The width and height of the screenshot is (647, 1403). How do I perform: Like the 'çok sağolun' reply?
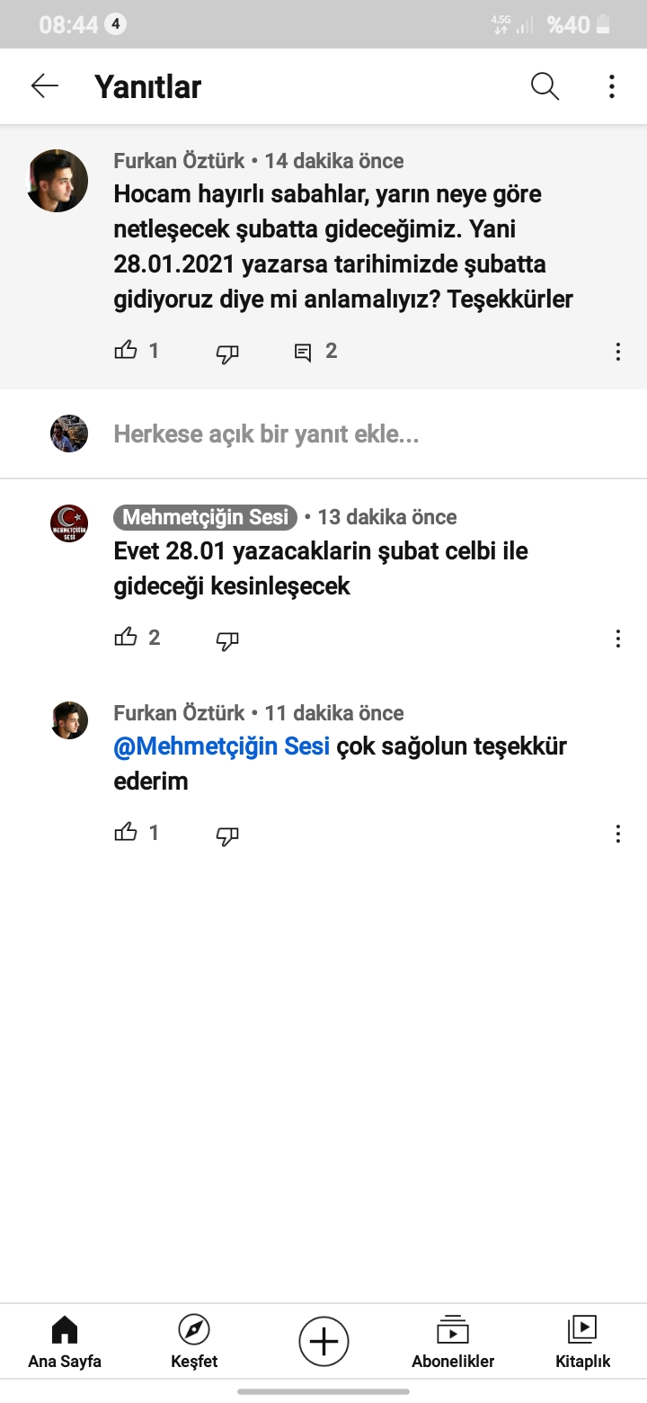126,833
